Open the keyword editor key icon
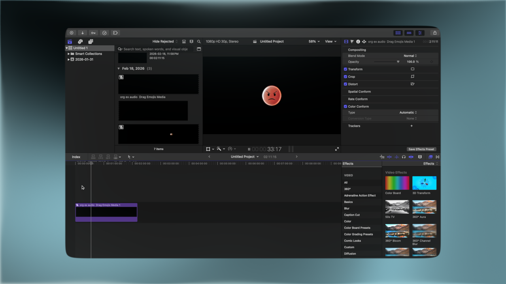 pyautogui.click(x=93, y=33)
